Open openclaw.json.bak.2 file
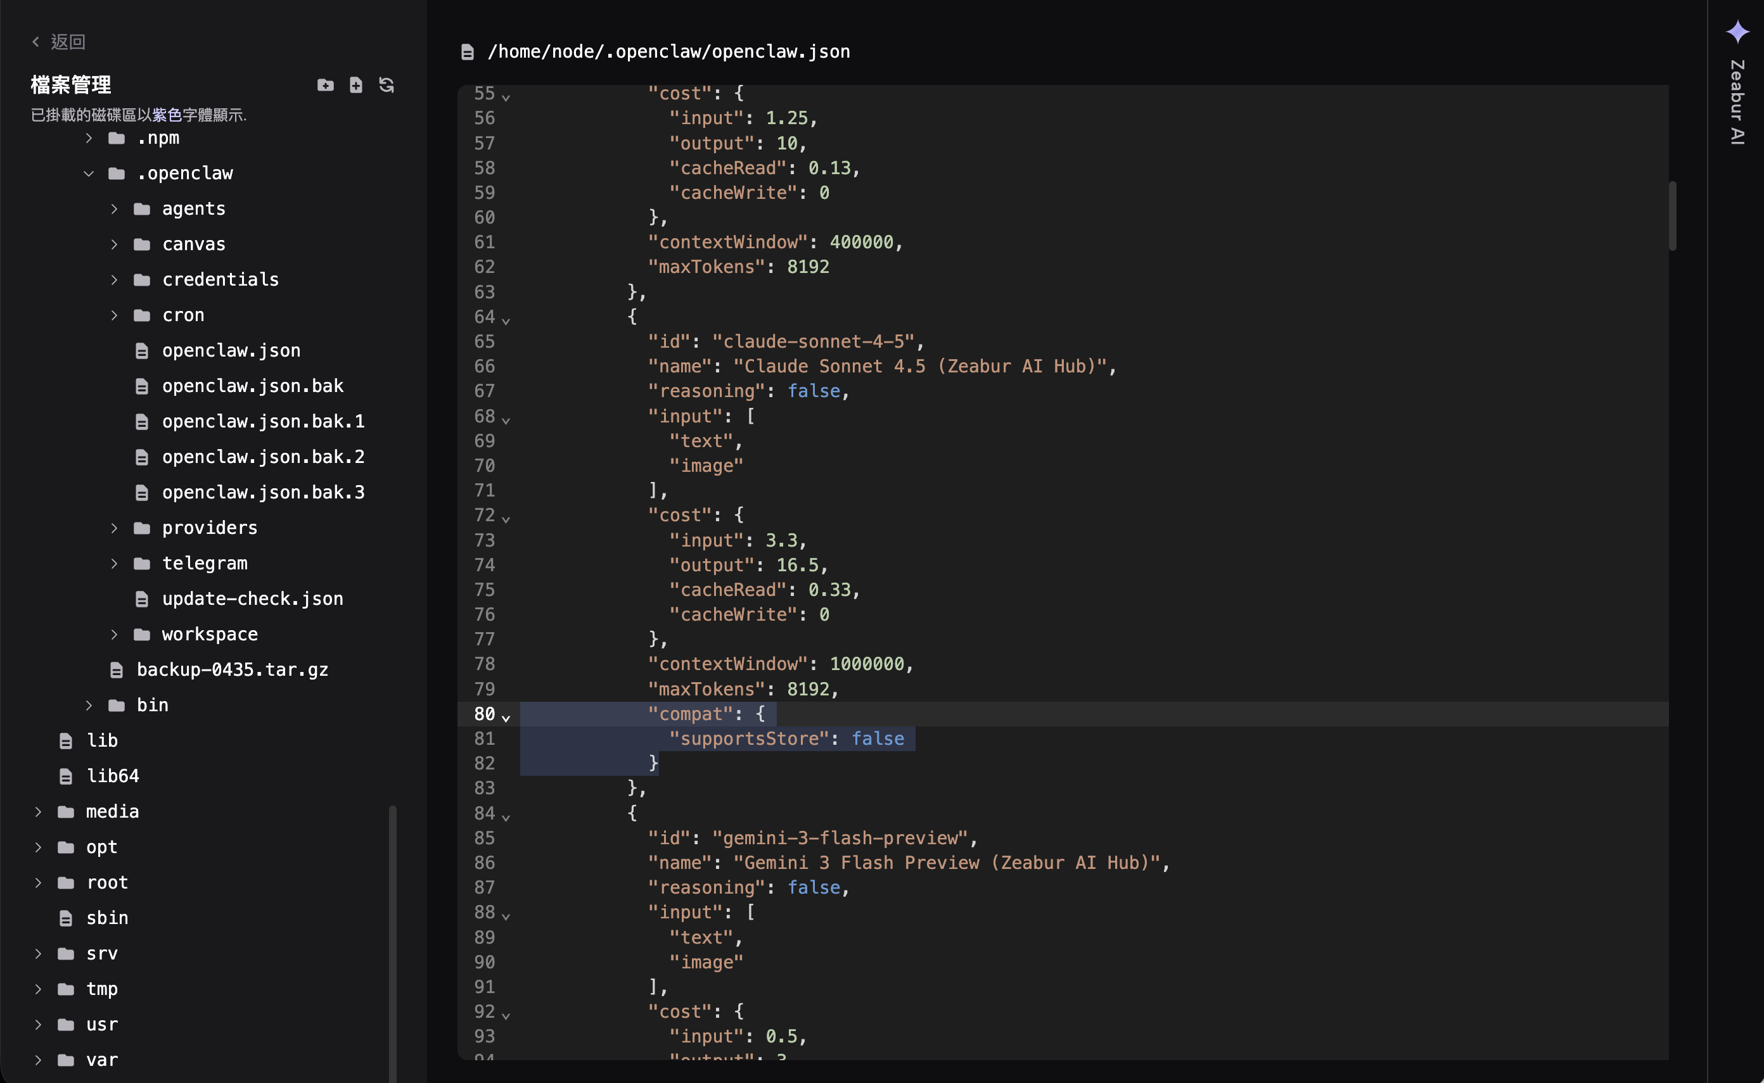This screenshot has width=1764, height=1083. click(x=263, y=457)
